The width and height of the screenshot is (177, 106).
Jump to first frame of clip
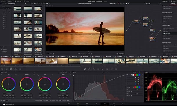click(x=79, y=54)
